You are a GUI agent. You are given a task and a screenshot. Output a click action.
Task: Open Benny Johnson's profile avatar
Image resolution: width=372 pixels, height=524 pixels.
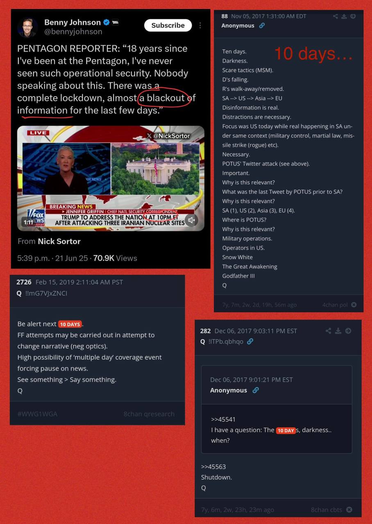tap(28, 27)
